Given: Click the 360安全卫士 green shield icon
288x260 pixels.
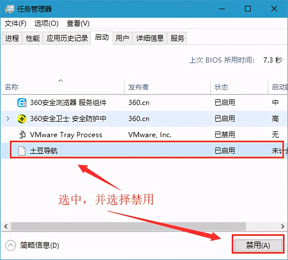Looking at the screenshot, I should point(22,119).
